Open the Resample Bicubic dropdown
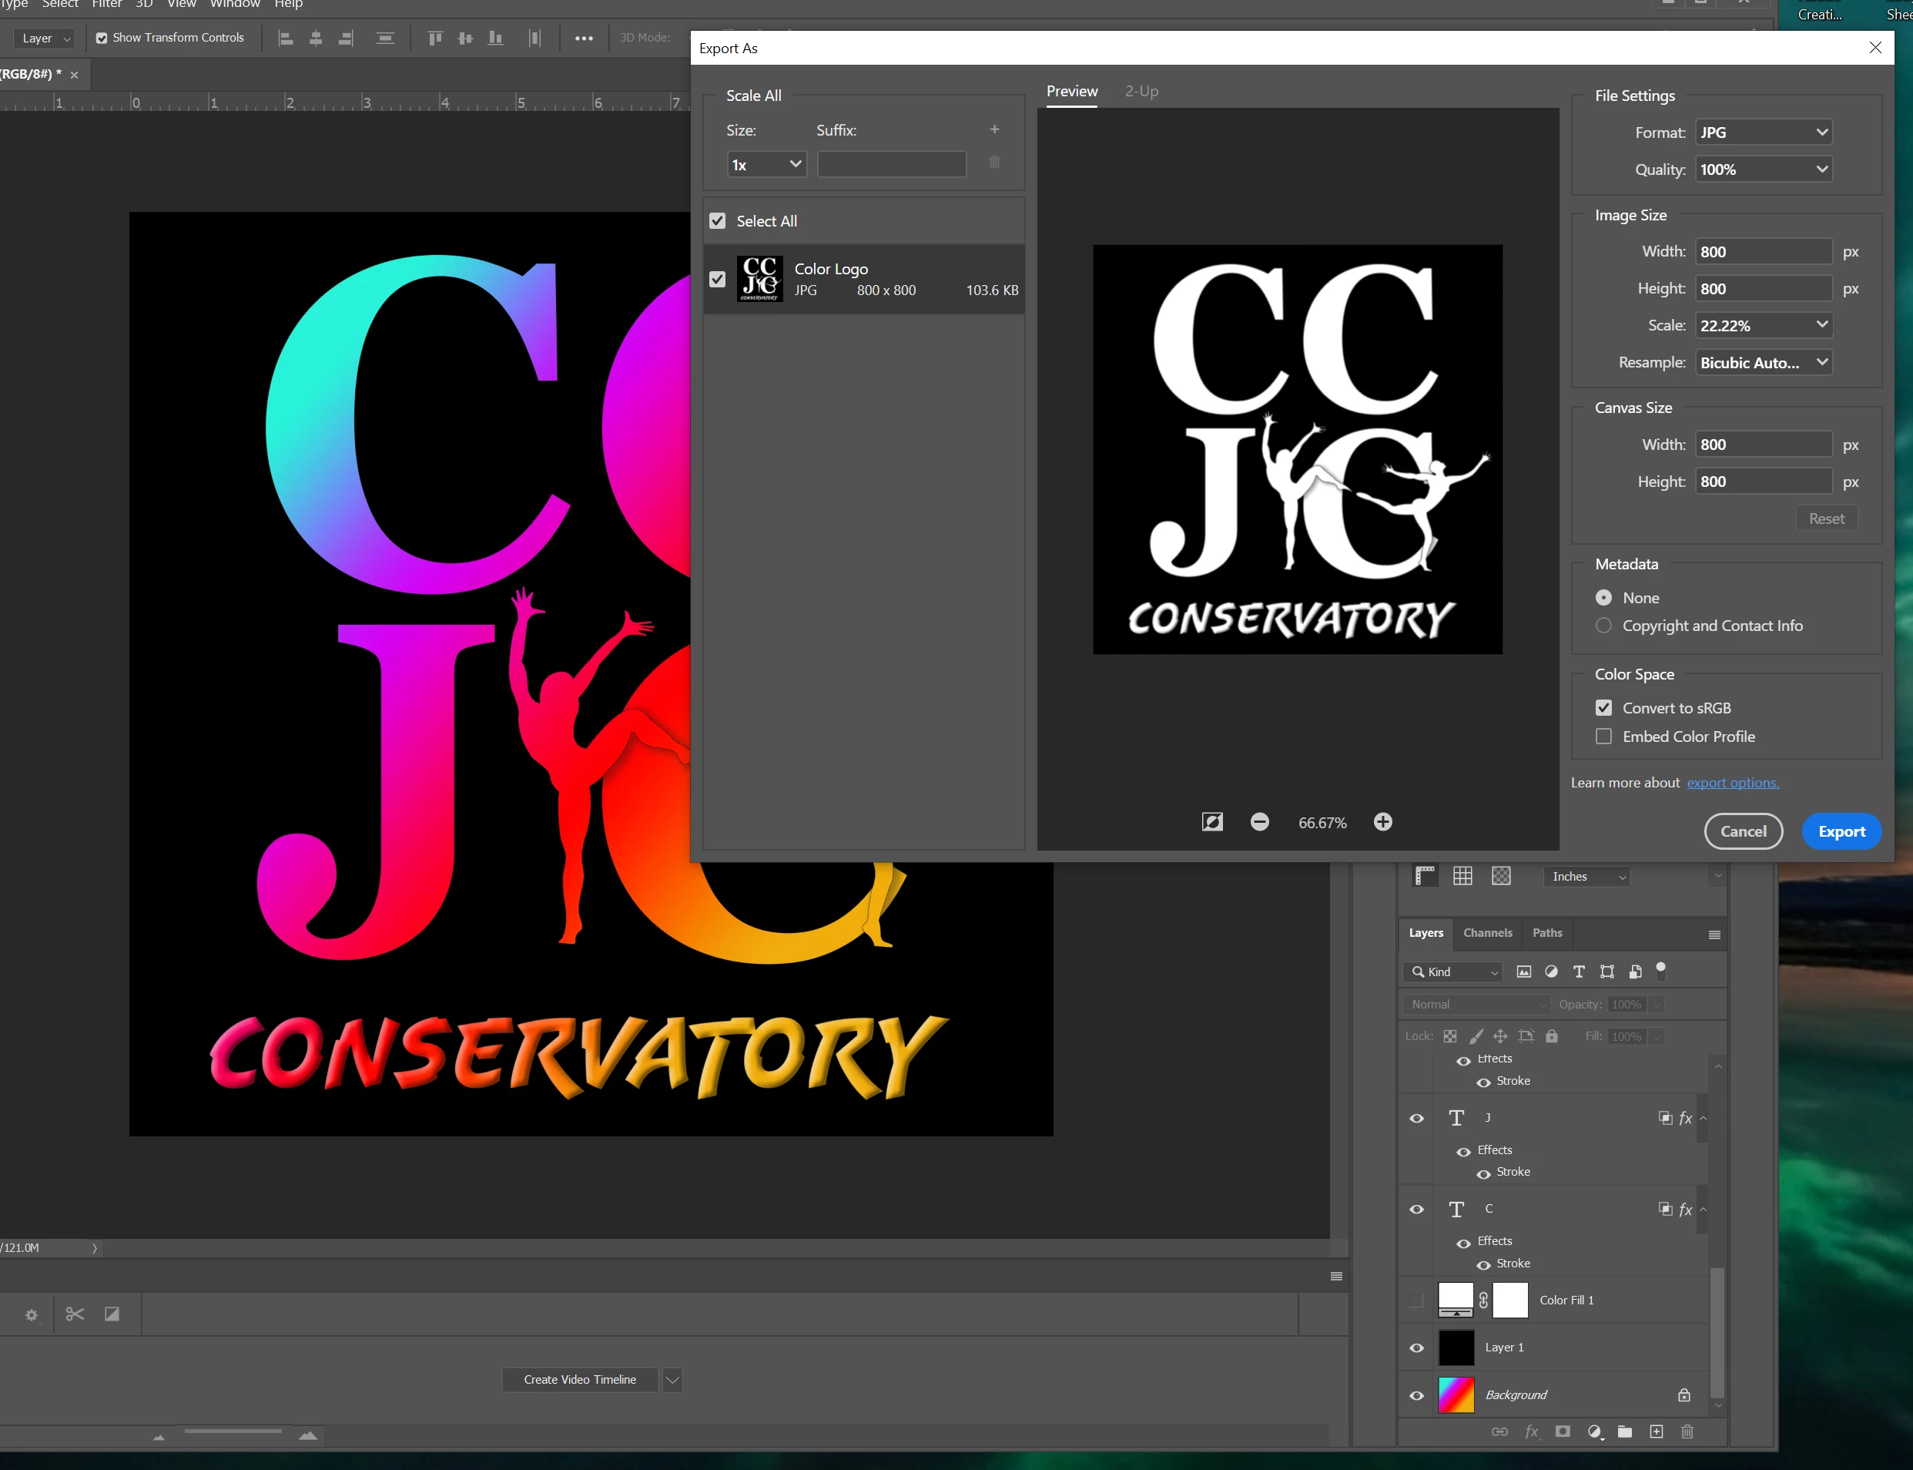 pos(1764,362)
